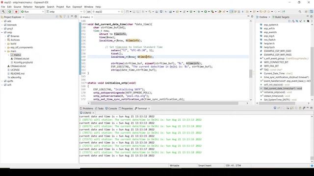314x176 pixels.
Task: Collapse the main folder in Project Explorer
Action: pyautogui.click(x=5, y=51)
